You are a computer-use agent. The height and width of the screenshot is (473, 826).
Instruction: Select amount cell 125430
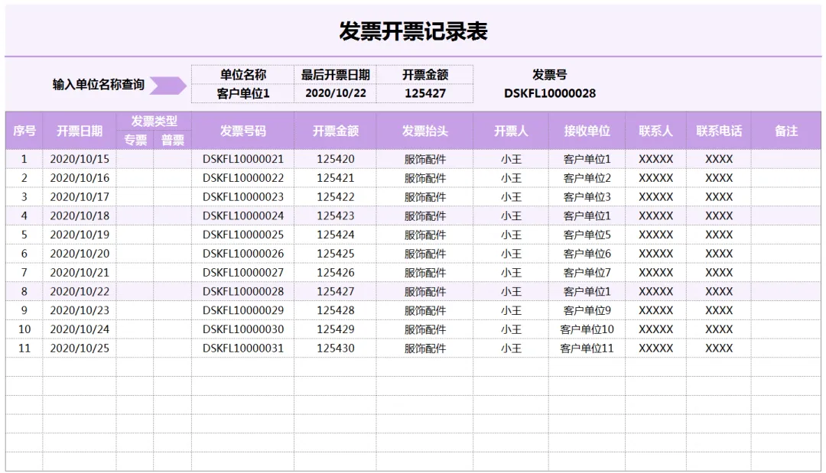click(x=336, y=348)
